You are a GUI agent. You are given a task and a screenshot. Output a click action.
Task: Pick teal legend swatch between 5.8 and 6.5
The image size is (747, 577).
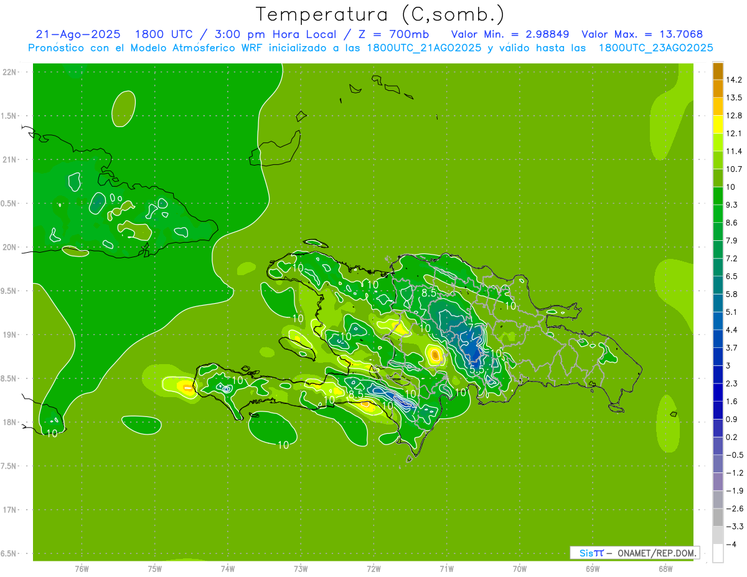click(718, 286)
